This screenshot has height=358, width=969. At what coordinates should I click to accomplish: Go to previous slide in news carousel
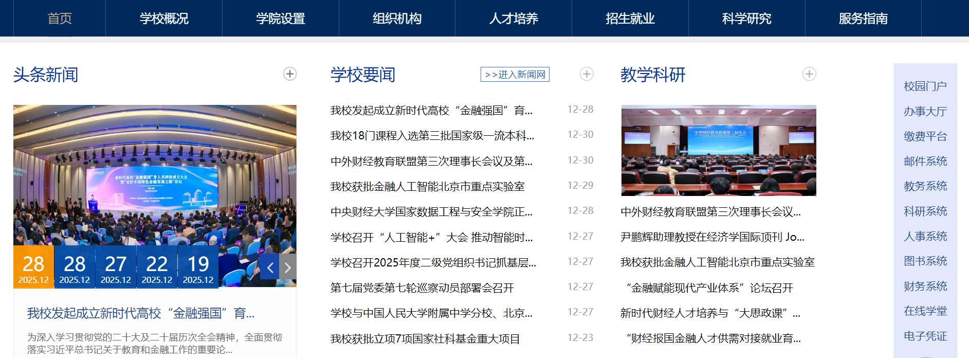[270, 267]
